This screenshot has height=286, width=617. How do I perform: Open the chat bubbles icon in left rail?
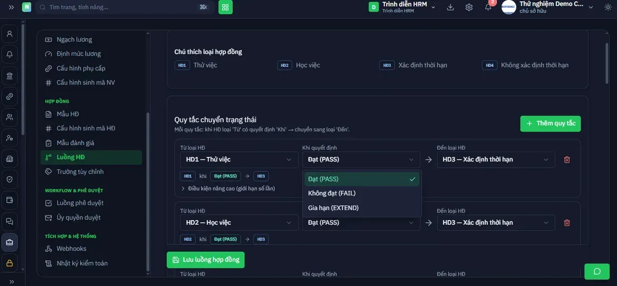pyautogui.click(x=10, y=221)
